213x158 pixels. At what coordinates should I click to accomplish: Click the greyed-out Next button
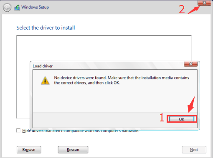click(194, 150)
